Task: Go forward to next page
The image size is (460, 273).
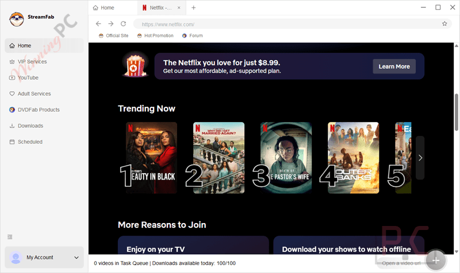Action: [x=110, y=24]
